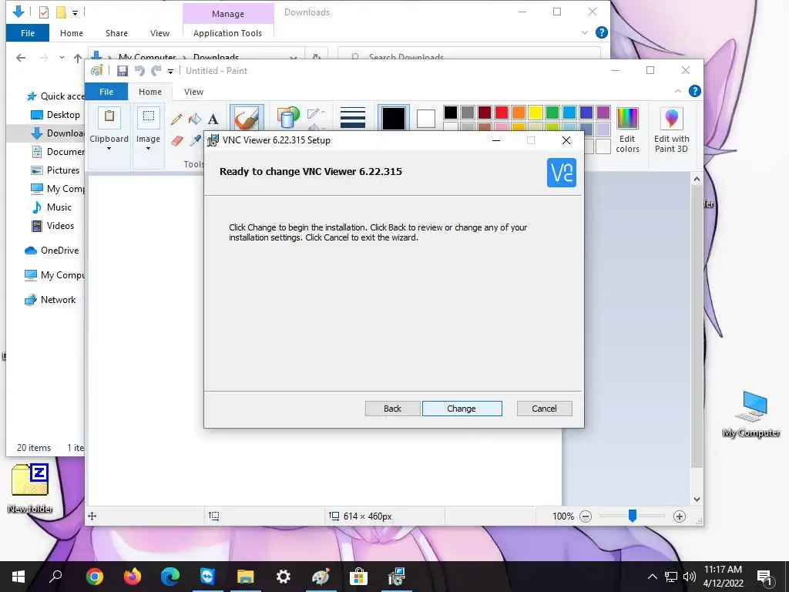Open Customize Quick Access Toolbar dropdown in Paint

[170, 72]
